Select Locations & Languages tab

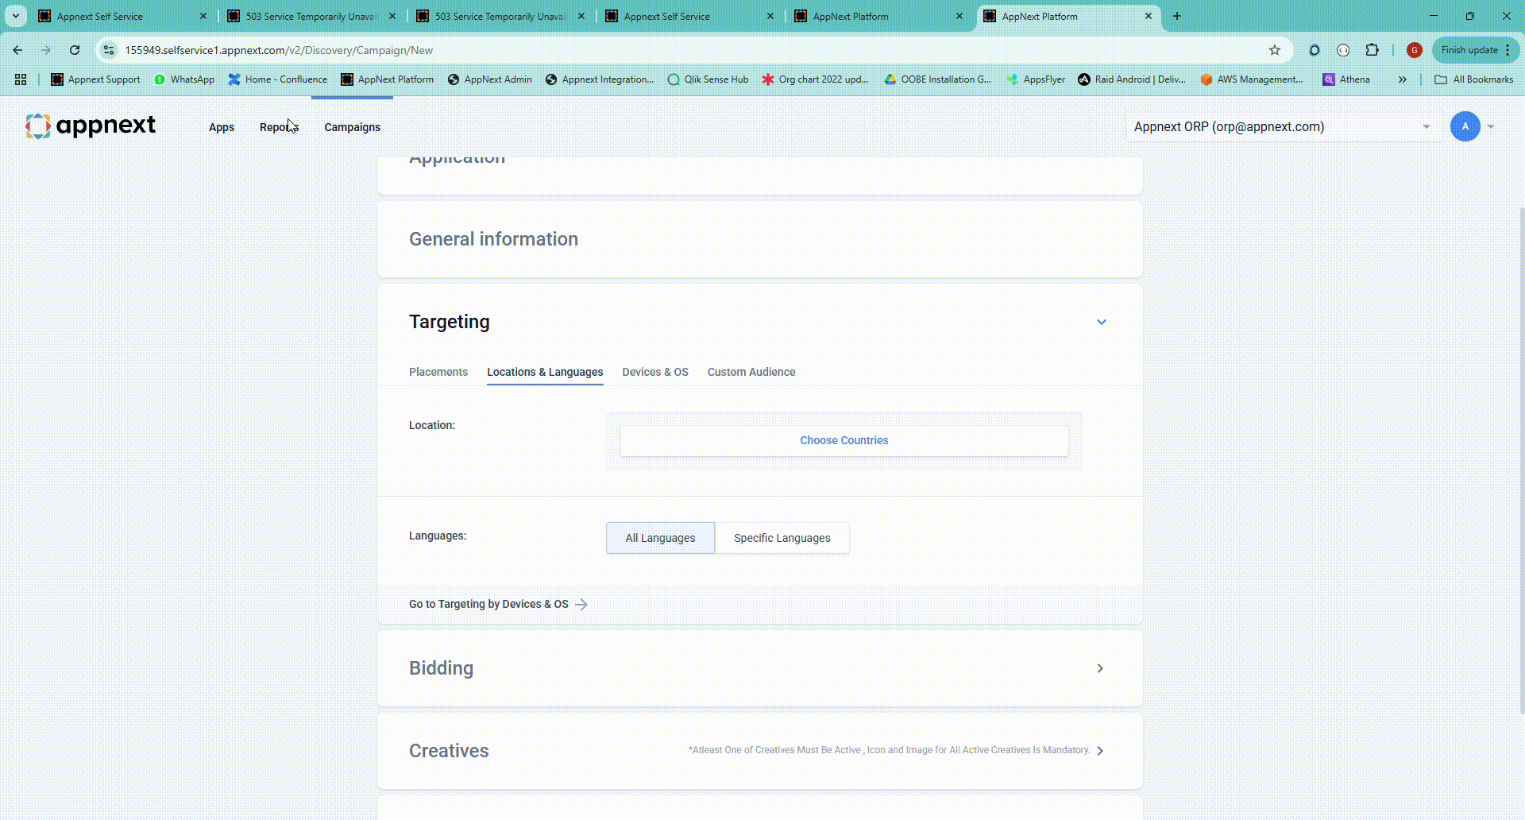545,372
